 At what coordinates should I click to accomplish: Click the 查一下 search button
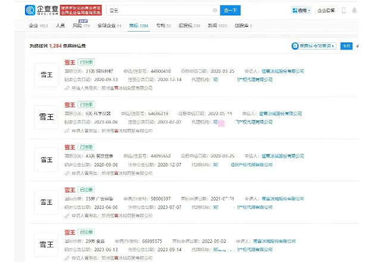(230, 10)
